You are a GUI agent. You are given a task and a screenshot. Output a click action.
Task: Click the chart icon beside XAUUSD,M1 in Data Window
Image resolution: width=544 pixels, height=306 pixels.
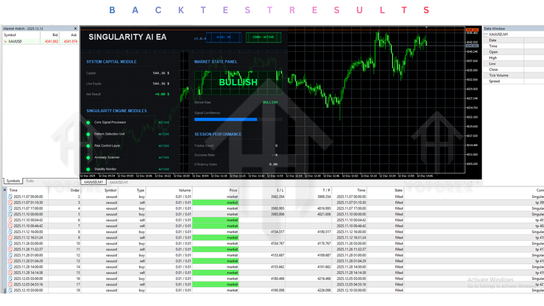[x=486, y=34]
